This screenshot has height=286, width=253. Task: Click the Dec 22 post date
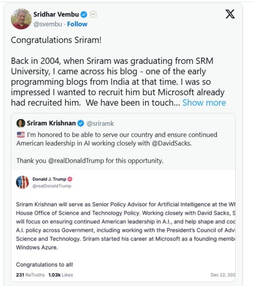coord(223,275)
